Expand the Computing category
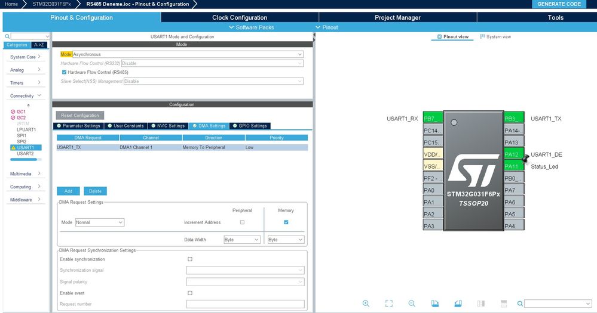The image size is (597, 313). click(26, 187)
